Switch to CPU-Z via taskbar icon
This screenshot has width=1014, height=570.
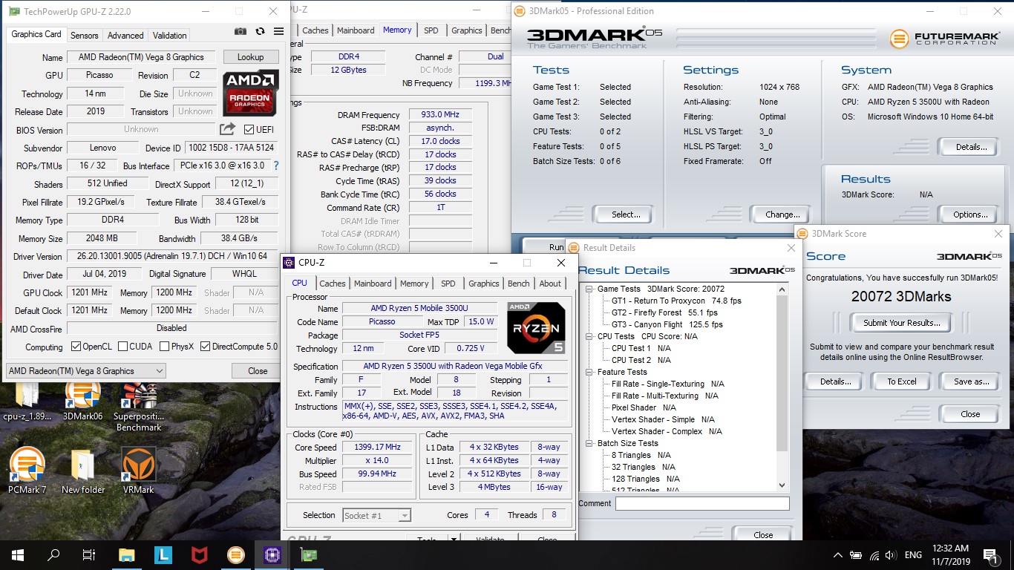(x=271, y=554)
